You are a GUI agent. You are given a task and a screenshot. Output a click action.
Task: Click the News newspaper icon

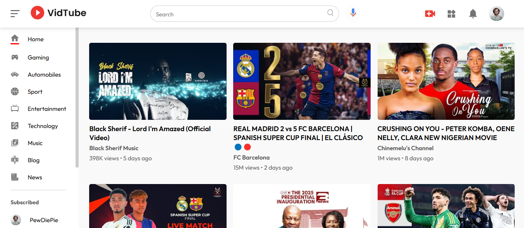[15, 177]
